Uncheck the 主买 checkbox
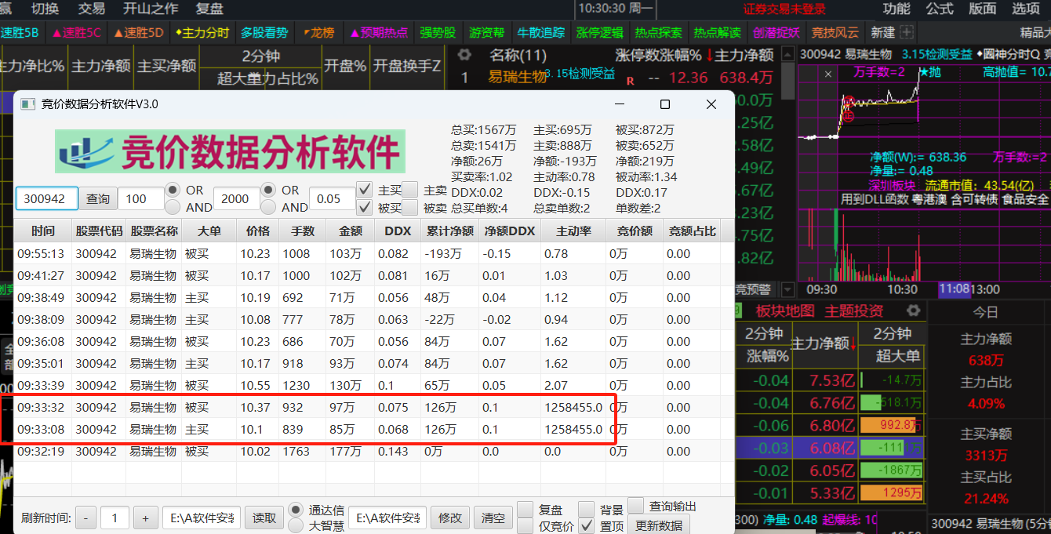The width and height of the screenshot is (1051, 534). (x=364, y=190)
